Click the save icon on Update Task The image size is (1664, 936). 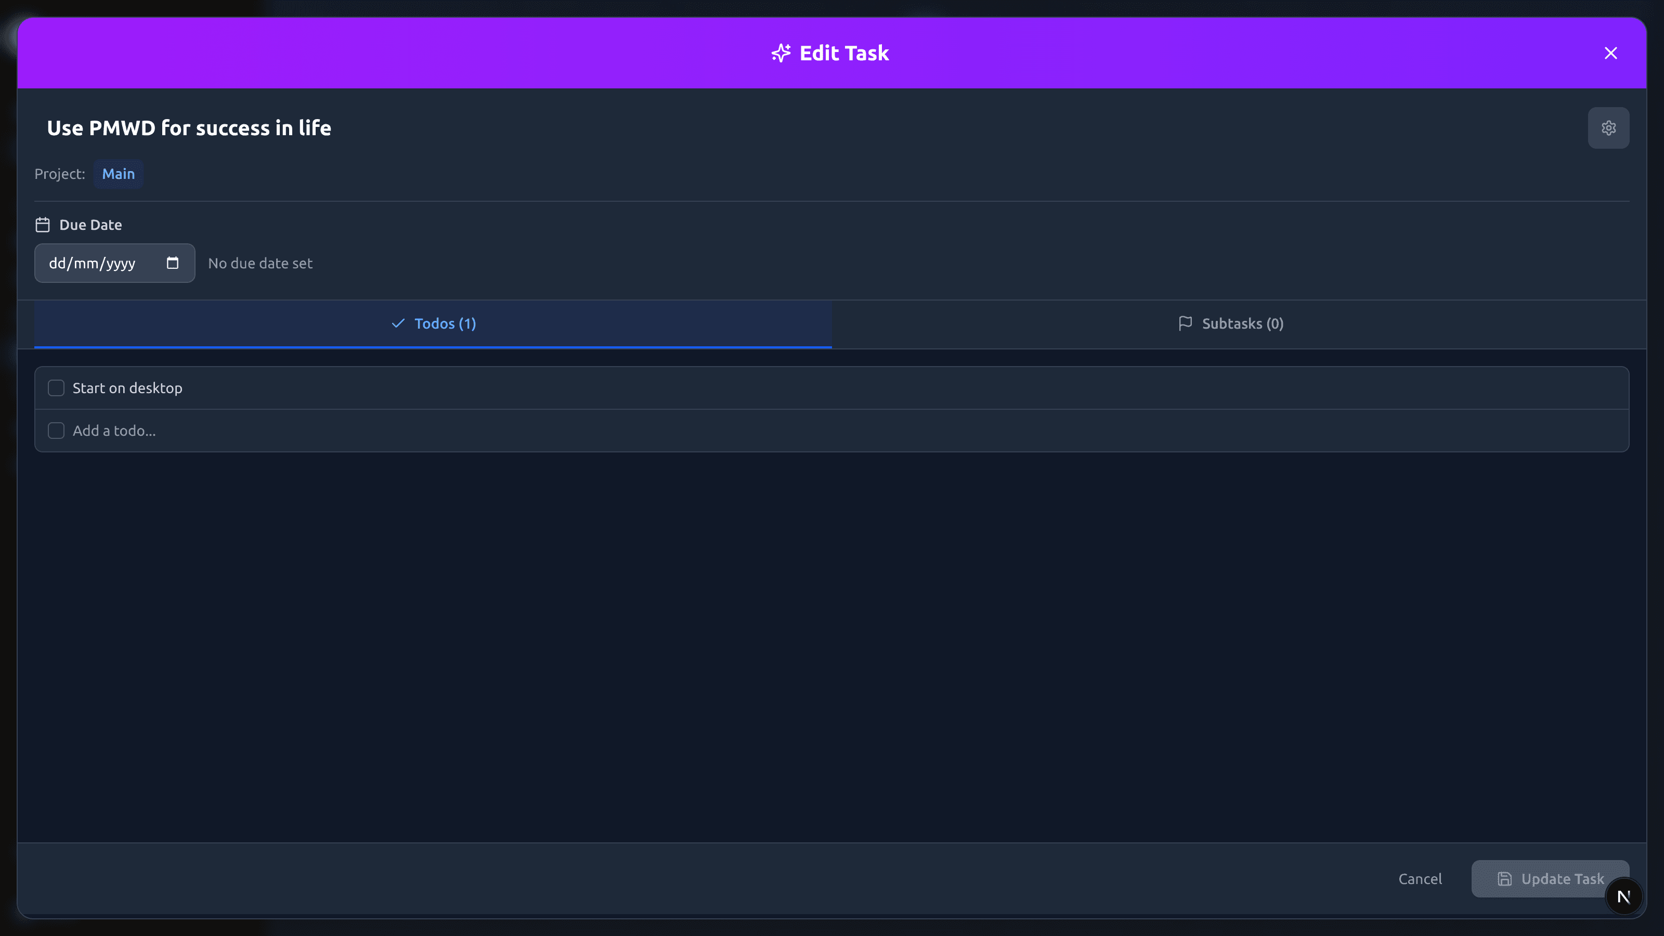(x=1504, y=878)
